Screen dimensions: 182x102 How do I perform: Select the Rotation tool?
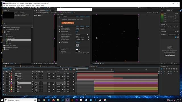tap(13, 8)
